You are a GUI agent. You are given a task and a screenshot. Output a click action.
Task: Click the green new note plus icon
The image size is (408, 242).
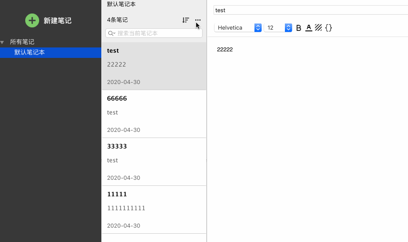(x=32, y=20)
